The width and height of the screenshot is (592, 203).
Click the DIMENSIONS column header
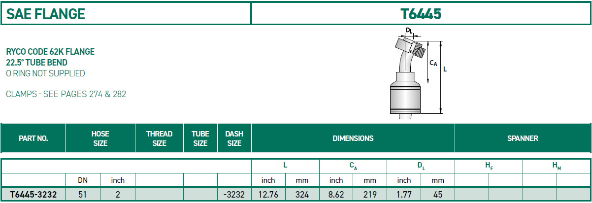(353, 138)
